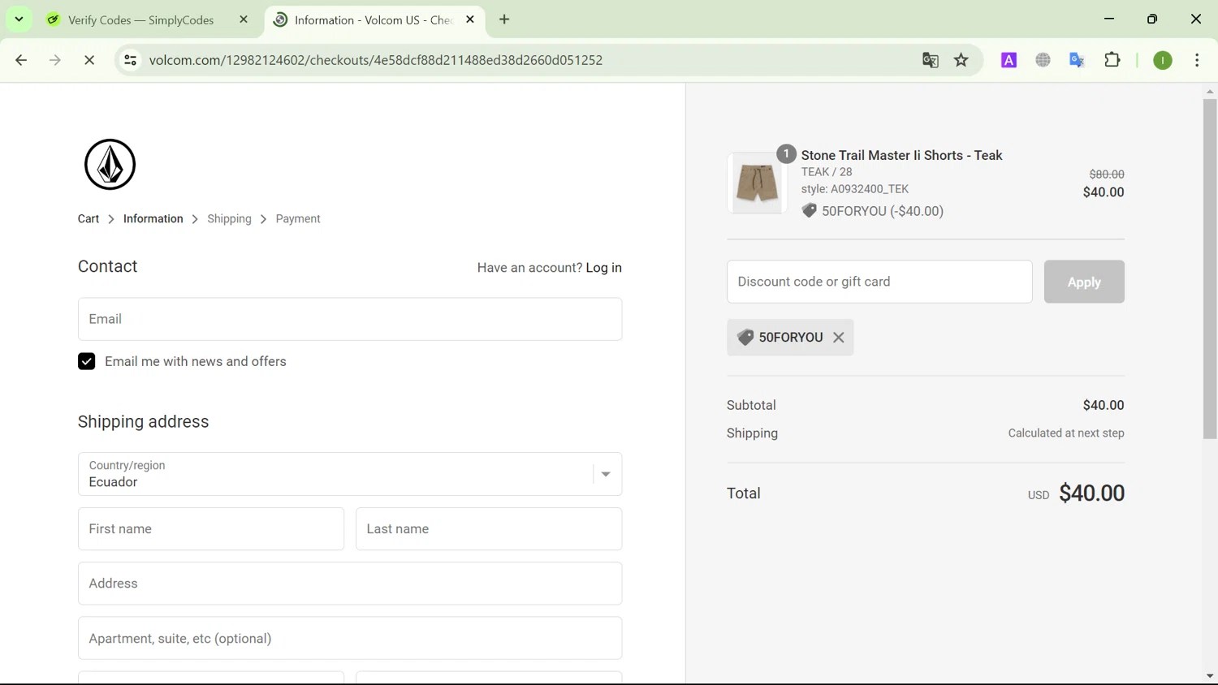Screen dimensions: 1218x685
Task: Open the globe extension icon
Action: click(x=1043, y=60)
